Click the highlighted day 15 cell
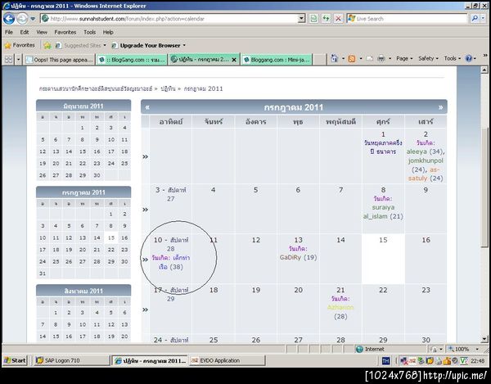Screen dimensions: 491x384 point(383,259)
